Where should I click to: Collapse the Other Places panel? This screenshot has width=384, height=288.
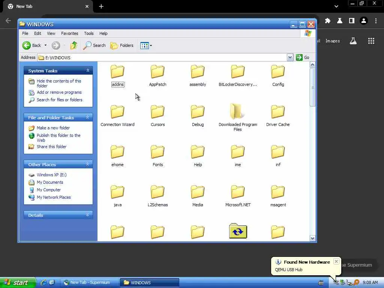coord(88,164)
